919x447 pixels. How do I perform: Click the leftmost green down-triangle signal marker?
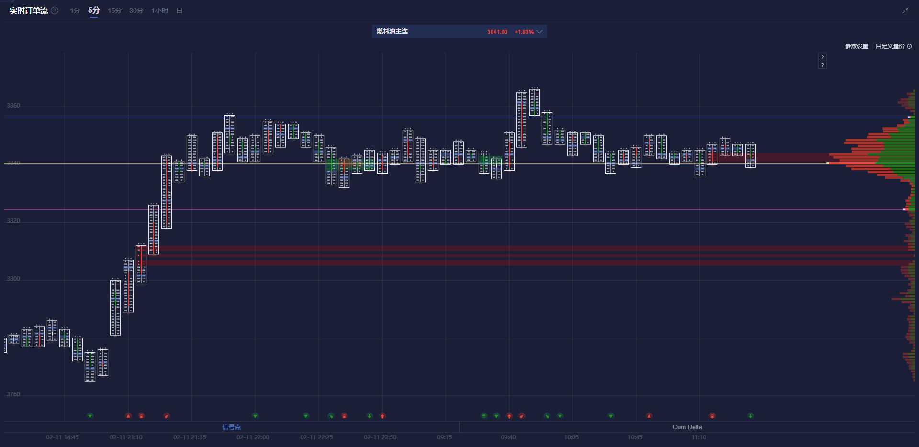pos(90,416)
